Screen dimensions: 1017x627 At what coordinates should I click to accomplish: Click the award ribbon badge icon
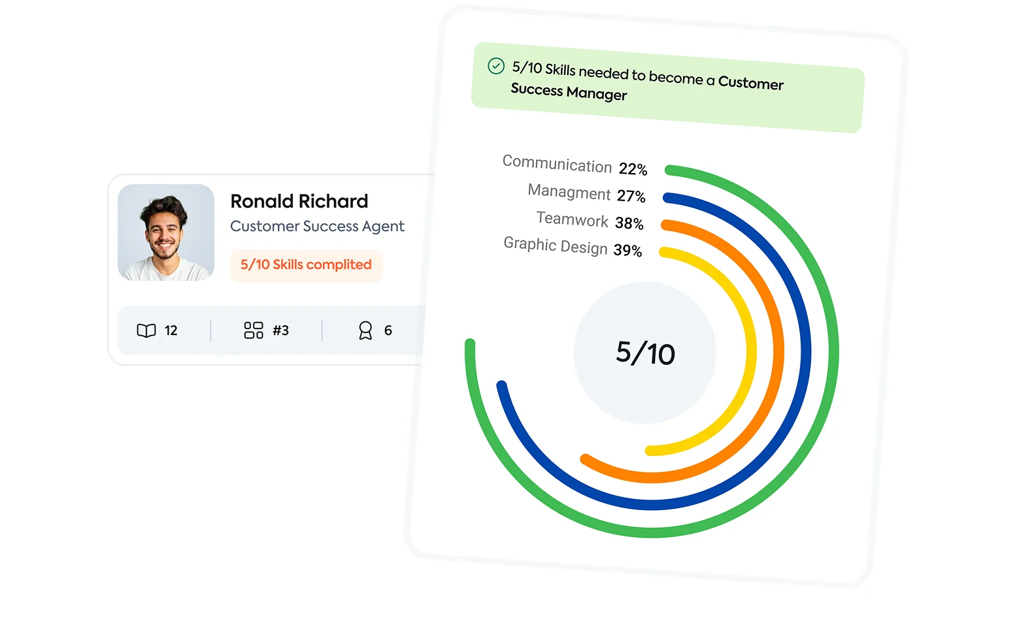(365, 330)
